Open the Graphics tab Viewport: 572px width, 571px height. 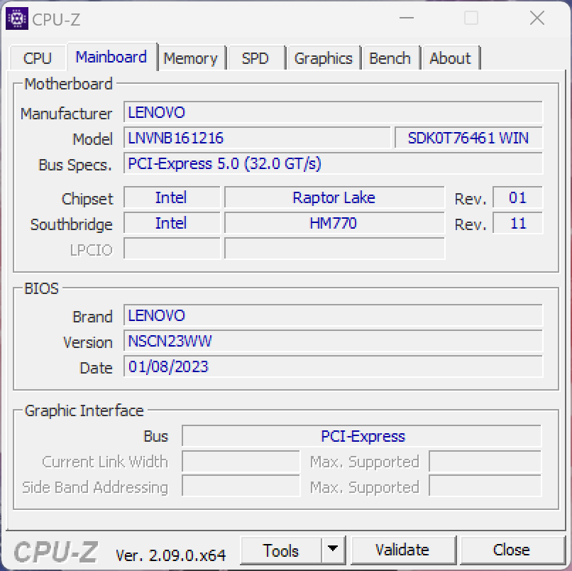pyautogui.click(x=323, y=58)
